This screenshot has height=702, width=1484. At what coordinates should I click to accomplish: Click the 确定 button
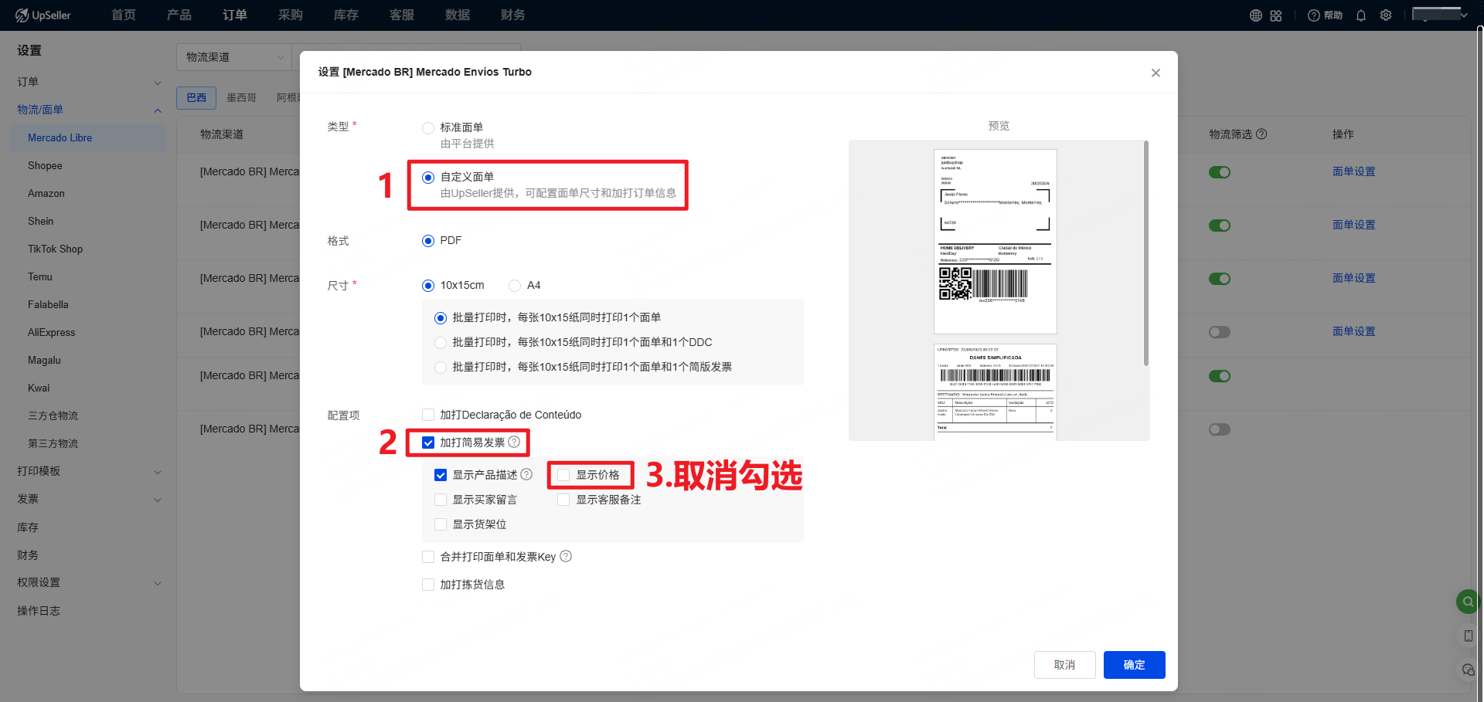click(1134, 665)
